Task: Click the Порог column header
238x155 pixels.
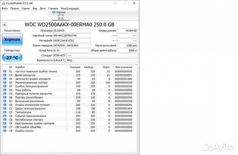Action: pos(106,67)
